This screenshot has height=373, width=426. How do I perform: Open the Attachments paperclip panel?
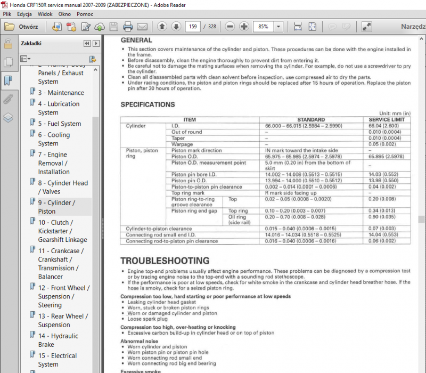tap(8, 99)
